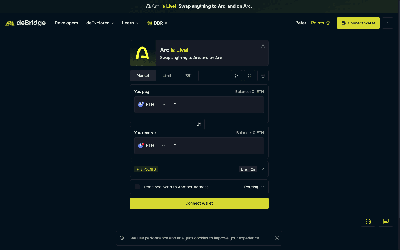This screenshot has width=400, height=250.
Task: Expand the points and ETA details chevron
Action: click(x=262, y=169)
